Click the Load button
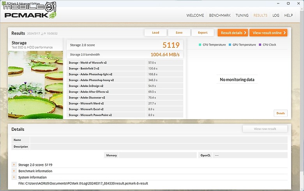Screen dimensions: 304x191 click(156, 33)
